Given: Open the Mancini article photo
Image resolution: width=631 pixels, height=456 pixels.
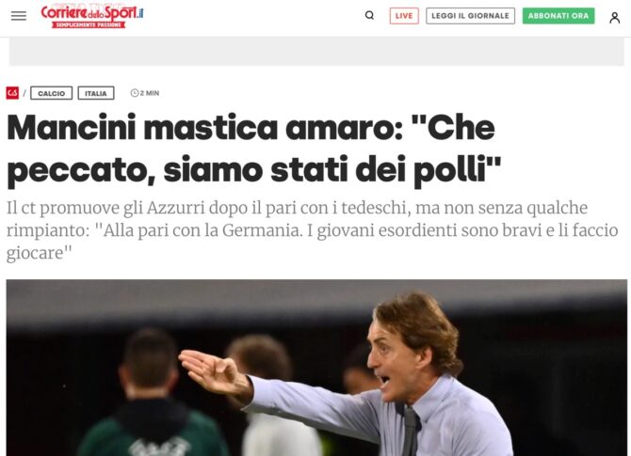Looking at the screenshot, I should (316, 368).
